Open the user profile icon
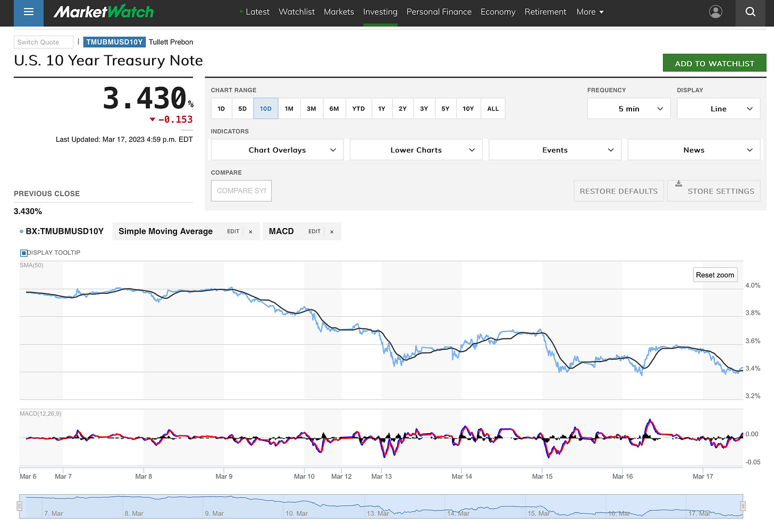 [x=716, y=12]
